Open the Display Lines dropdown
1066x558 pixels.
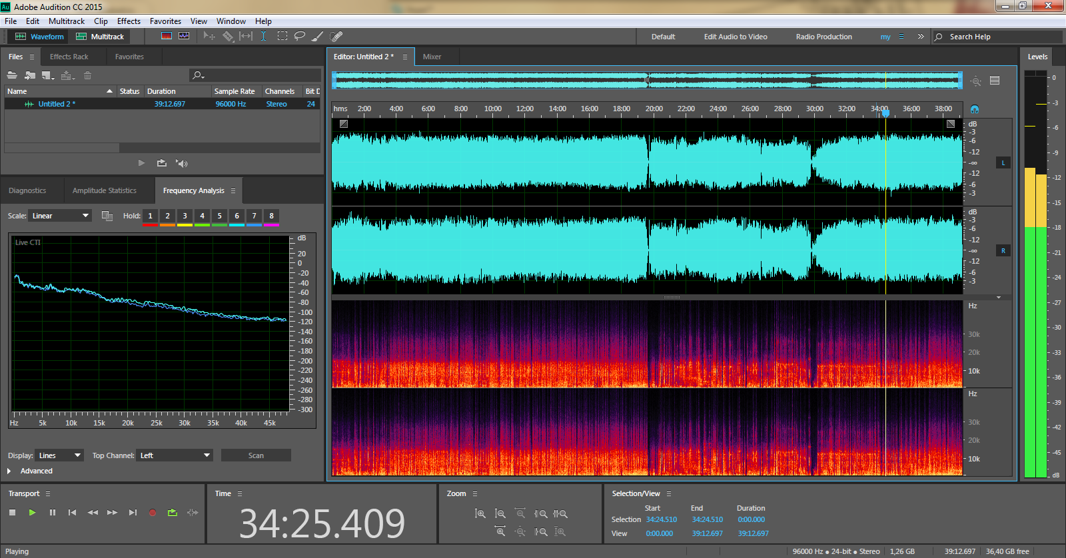(x=59, y=455)
